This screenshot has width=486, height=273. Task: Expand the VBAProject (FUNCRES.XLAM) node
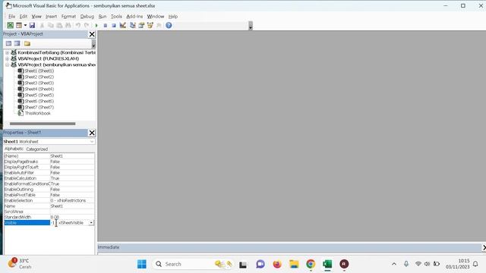[7, 58]
